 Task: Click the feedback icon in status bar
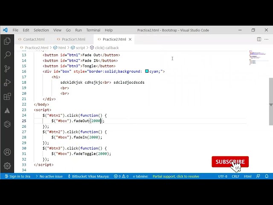tap(258, 176)
